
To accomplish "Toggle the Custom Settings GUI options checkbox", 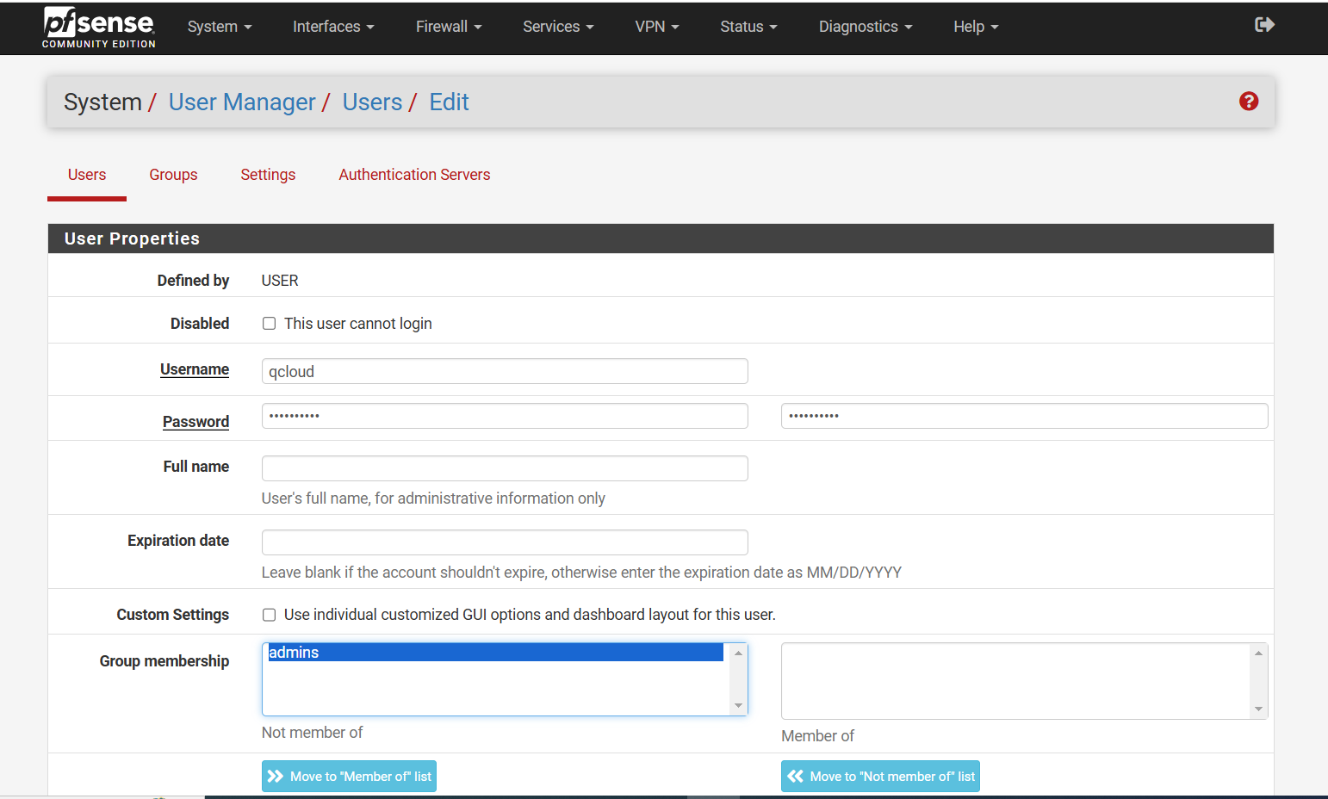I will coord(270,615).
